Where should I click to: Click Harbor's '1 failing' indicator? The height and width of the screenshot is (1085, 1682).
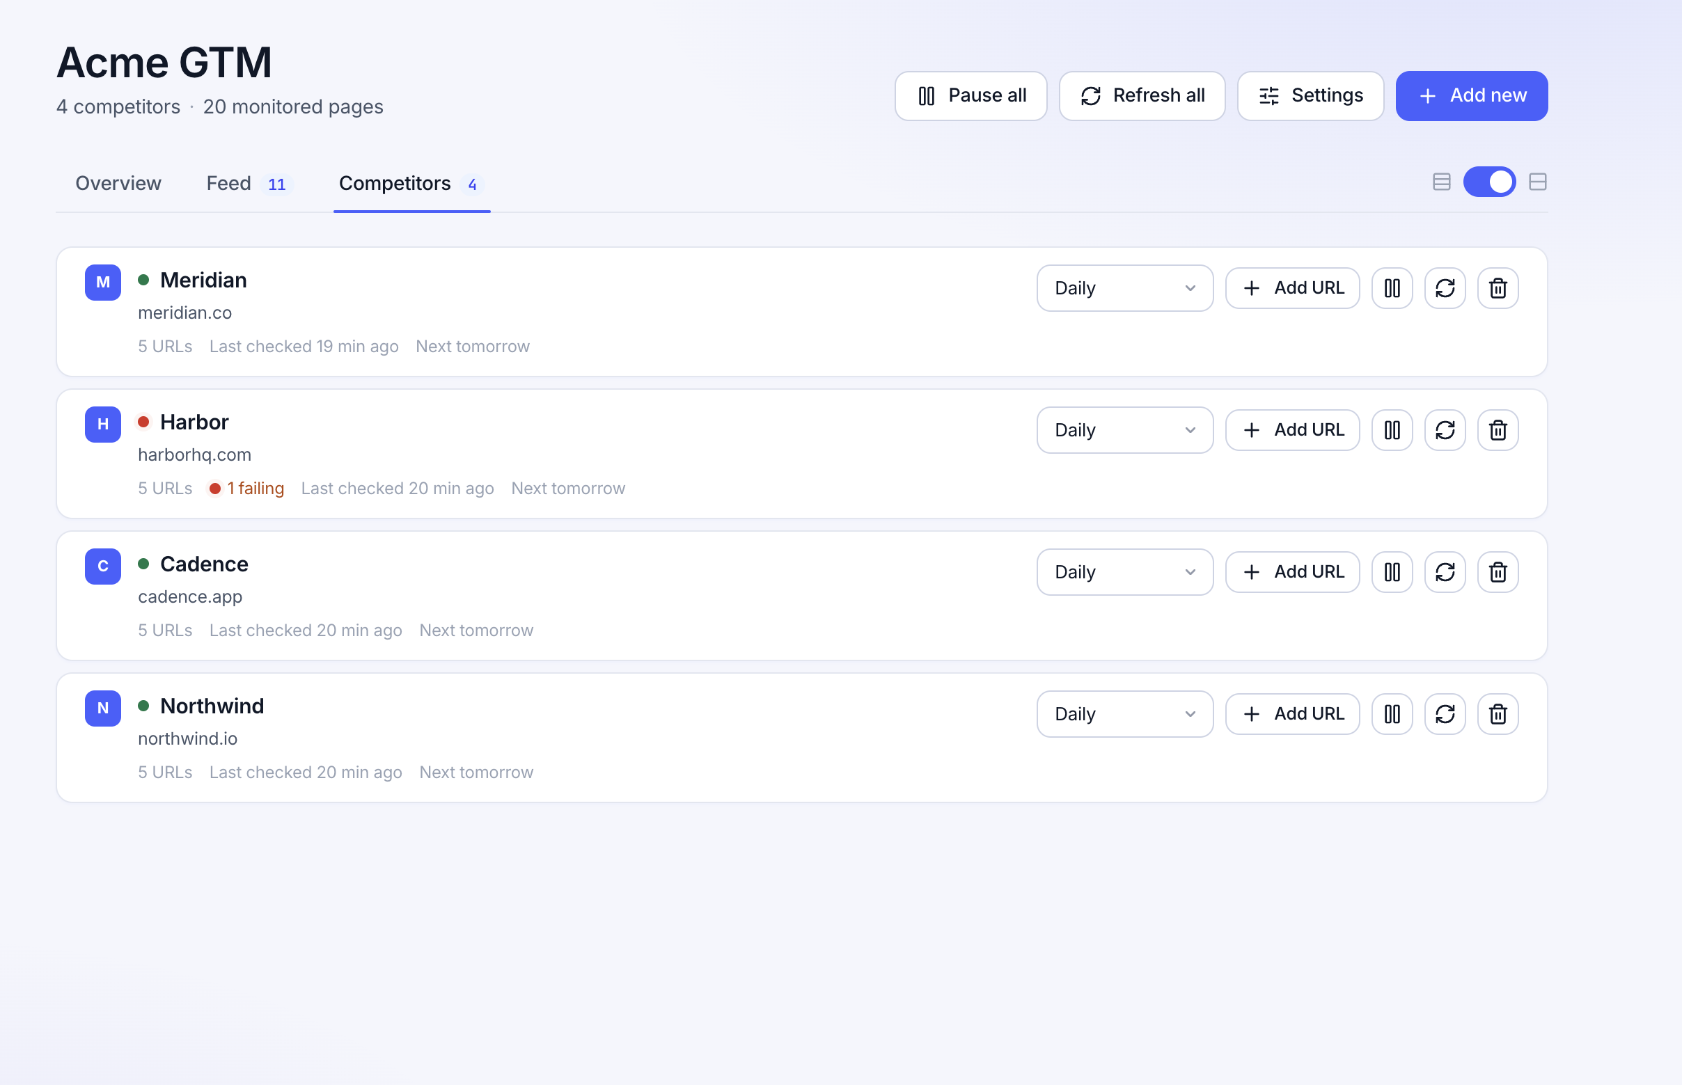(x=246, y=489)
